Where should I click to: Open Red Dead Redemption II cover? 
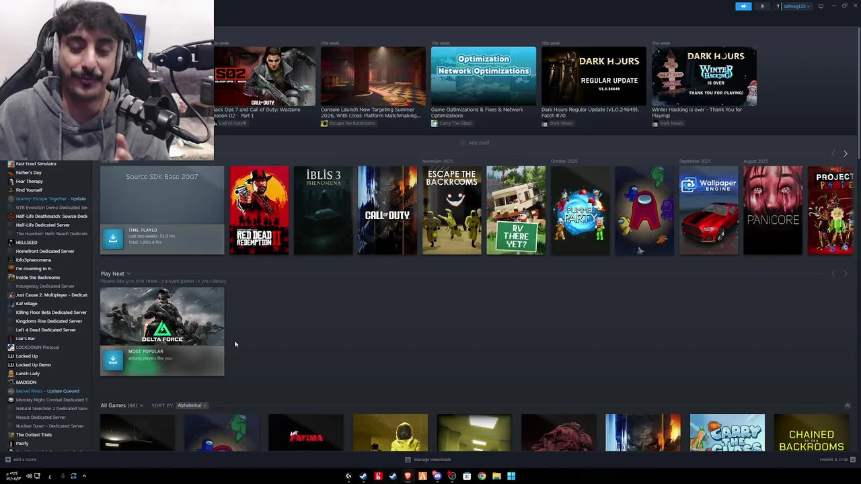coord(259,210)
